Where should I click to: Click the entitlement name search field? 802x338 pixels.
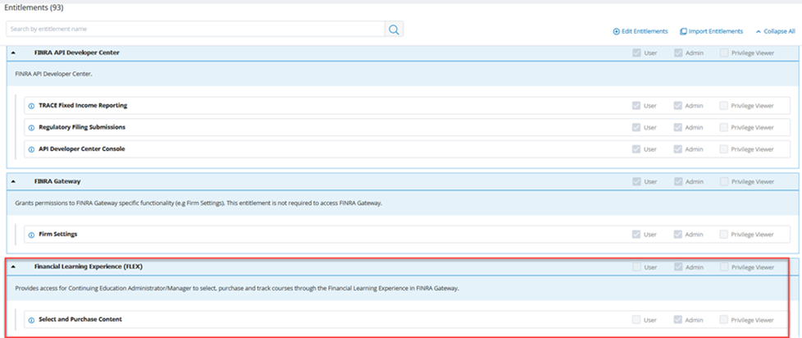point(195,30)
